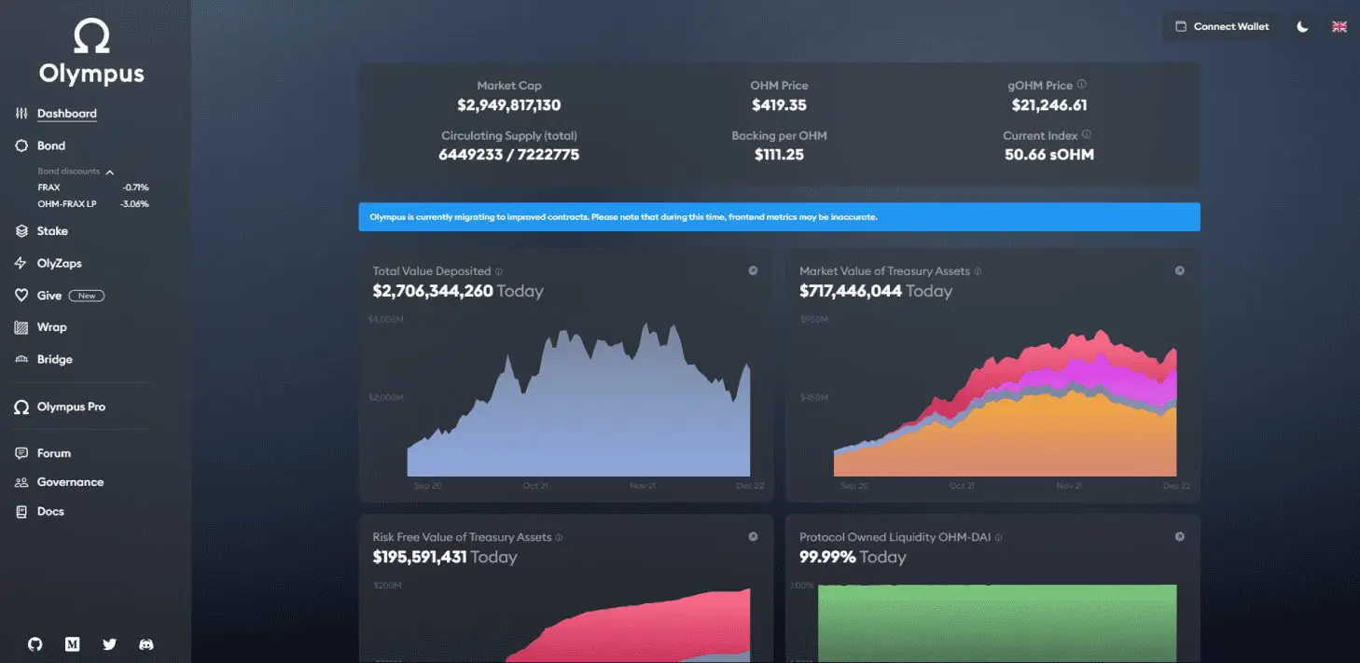Click the Bridge icon in sidebar
Viewport: 1360px width, 663px height.
click(x=21, y=359)
